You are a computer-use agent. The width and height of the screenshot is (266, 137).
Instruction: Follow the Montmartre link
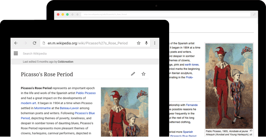click(x=43, y=108)
